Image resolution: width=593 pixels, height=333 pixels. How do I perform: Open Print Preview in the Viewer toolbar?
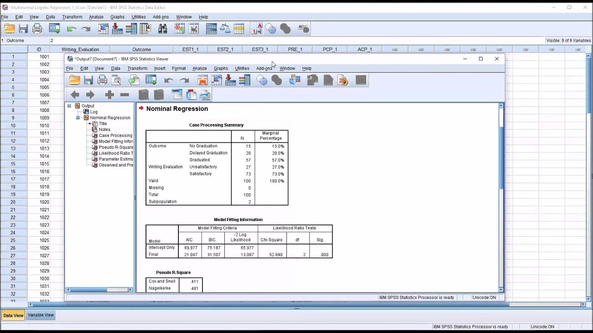(x=117, y=80)
